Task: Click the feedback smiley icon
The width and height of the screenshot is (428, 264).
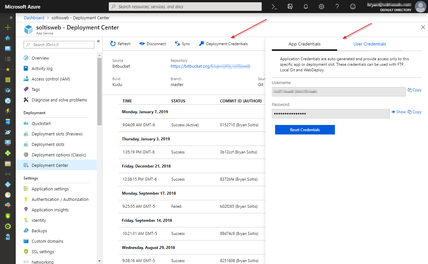Action: pyautogui.click(x=353, y=7)
